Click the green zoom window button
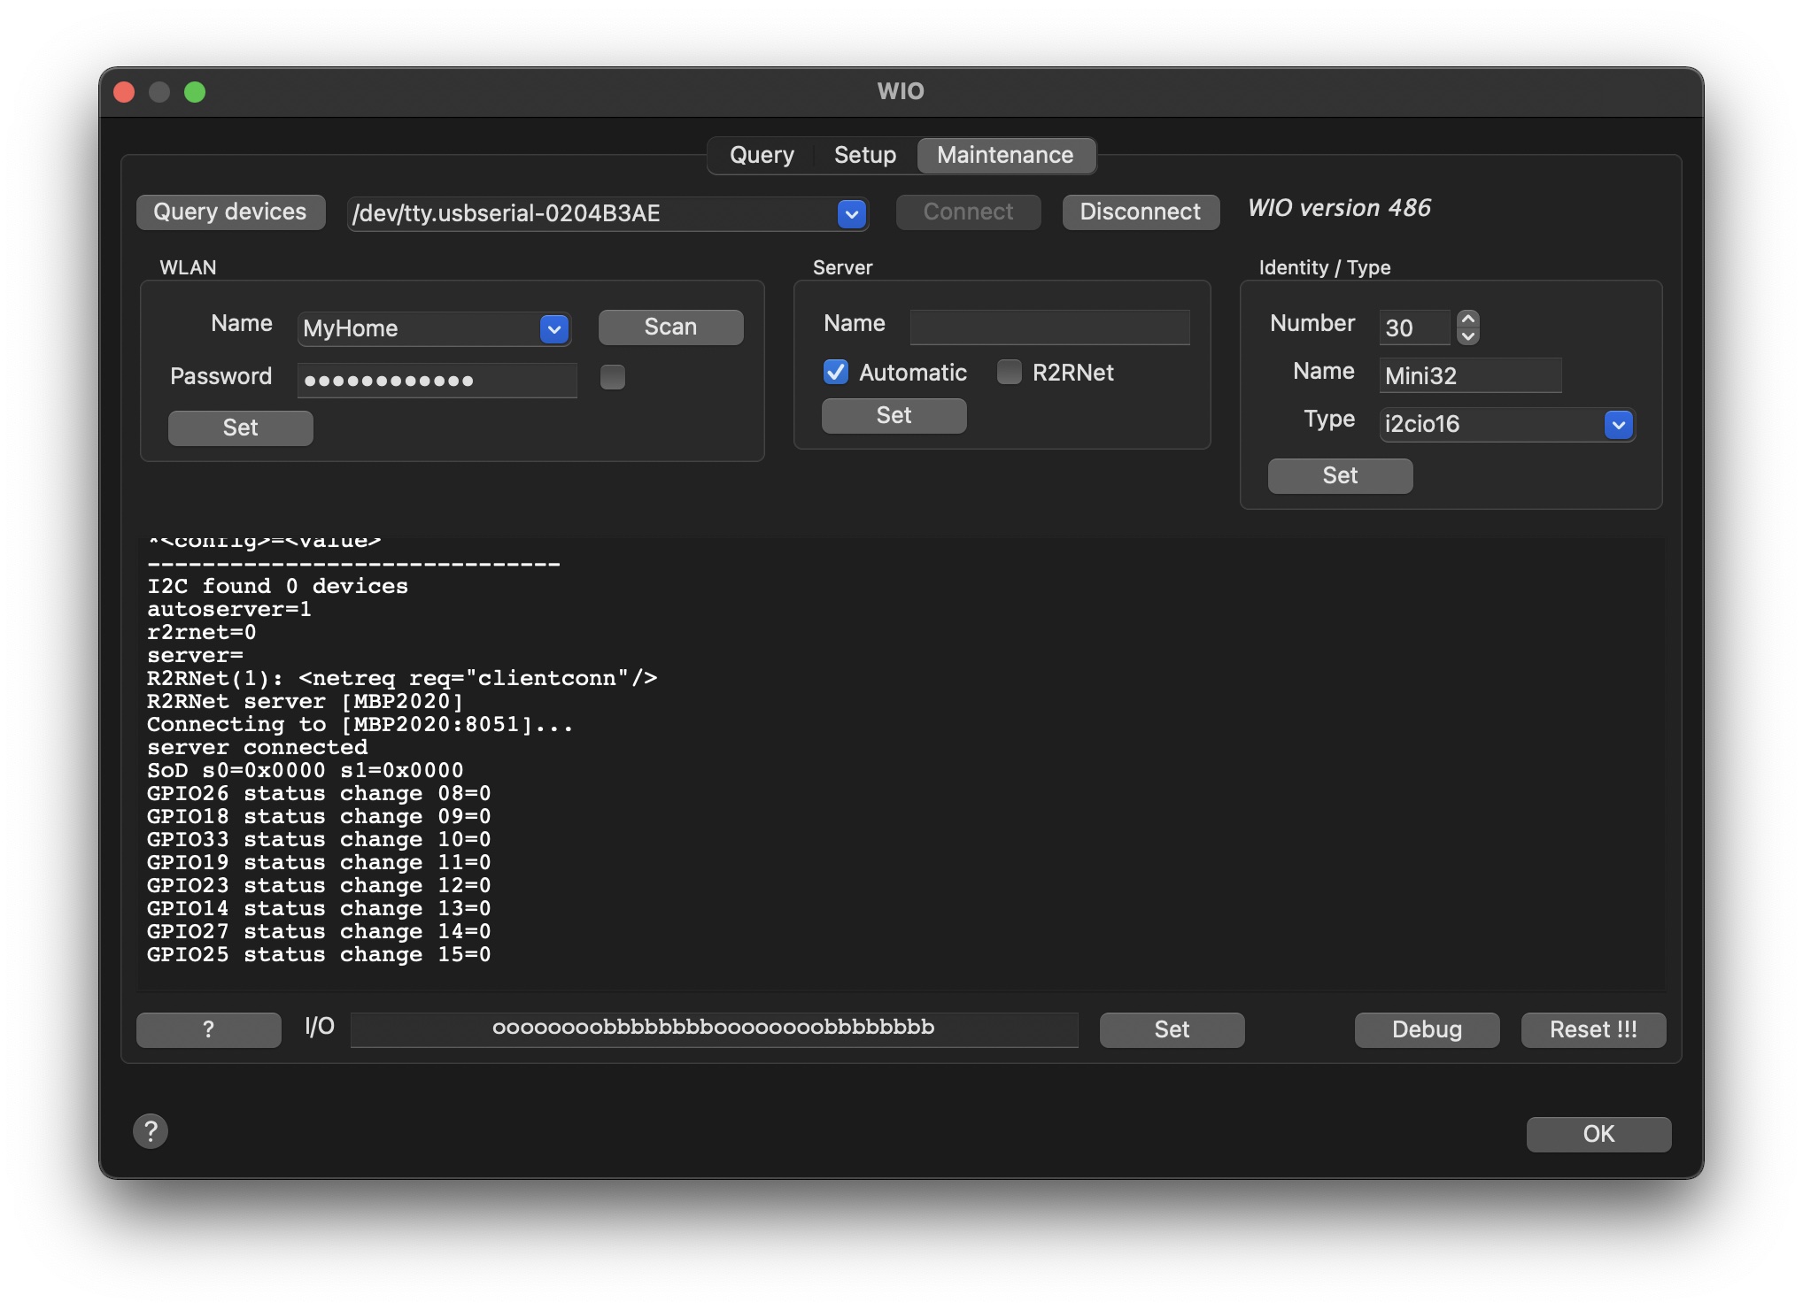 point(195,92)
